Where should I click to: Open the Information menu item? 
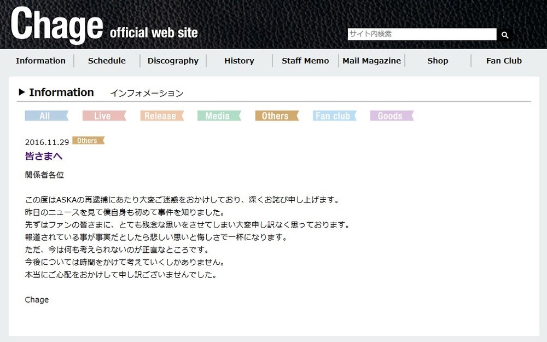40,61
